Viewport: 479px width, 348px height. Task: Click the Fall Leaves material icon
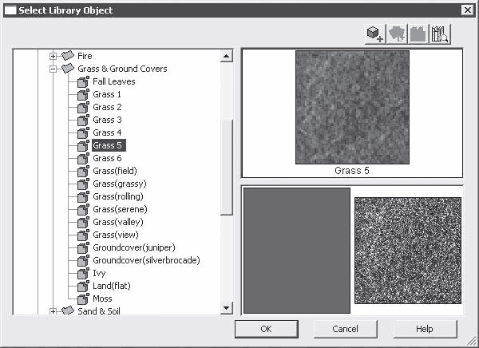point(83,81)
